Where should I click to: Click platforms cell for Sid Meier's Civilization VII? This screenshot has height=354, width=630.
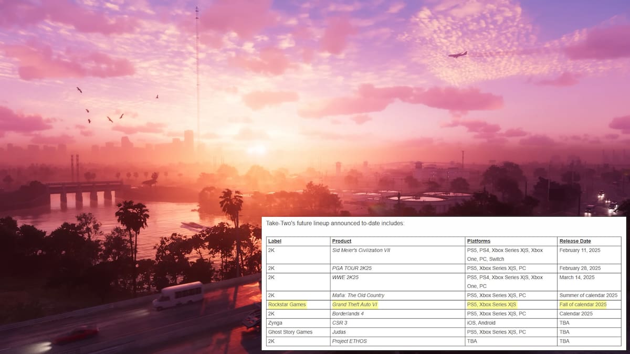click(x=505, y=254)
